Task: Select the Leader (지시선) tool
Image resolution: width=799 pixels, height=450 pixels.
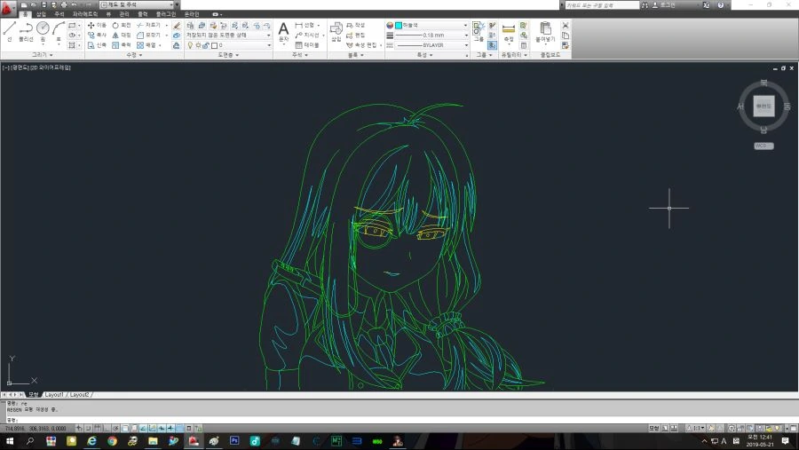Action: coord(307,36)
